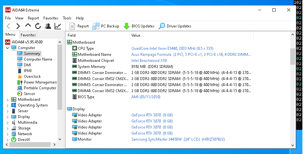The image size is (304, 154).
Task: Switch to the Menu tab
Action: point(11,34)
